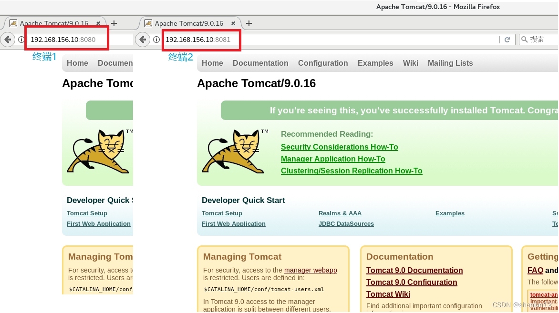Click back arrow in the 8080 window
559x313 pixels.
(x=8, y=40)
